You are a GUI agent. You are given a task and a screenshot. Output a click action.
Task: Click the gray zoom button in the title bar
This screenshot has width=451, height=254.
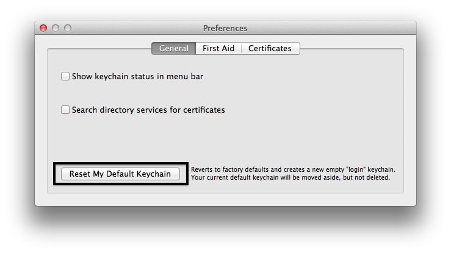[68, 28]
